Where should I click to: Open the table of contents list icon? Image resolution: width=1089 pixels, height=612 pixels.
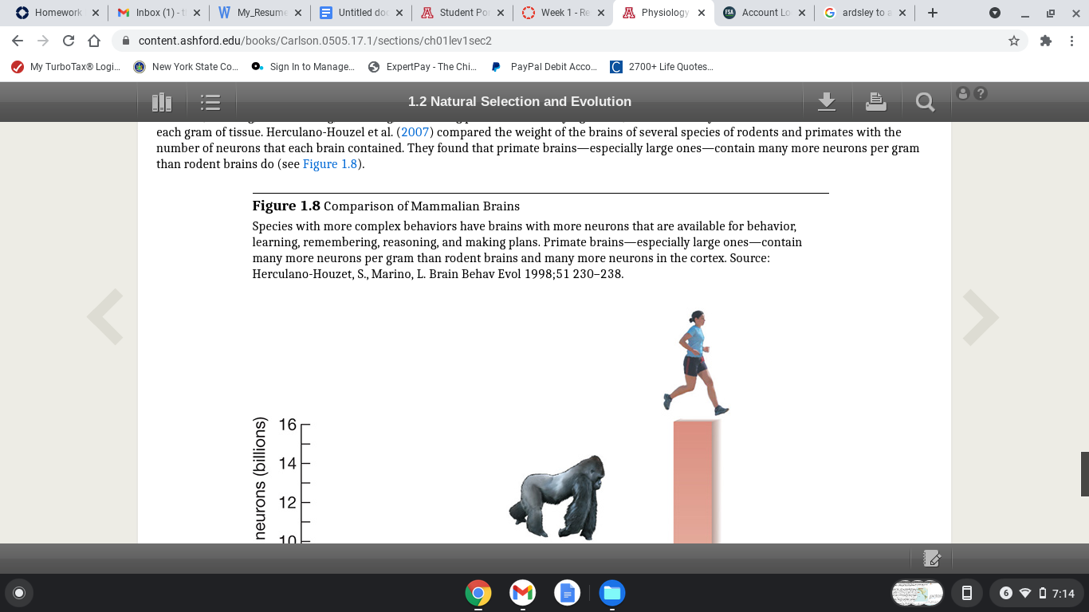(x=210, y=101)
